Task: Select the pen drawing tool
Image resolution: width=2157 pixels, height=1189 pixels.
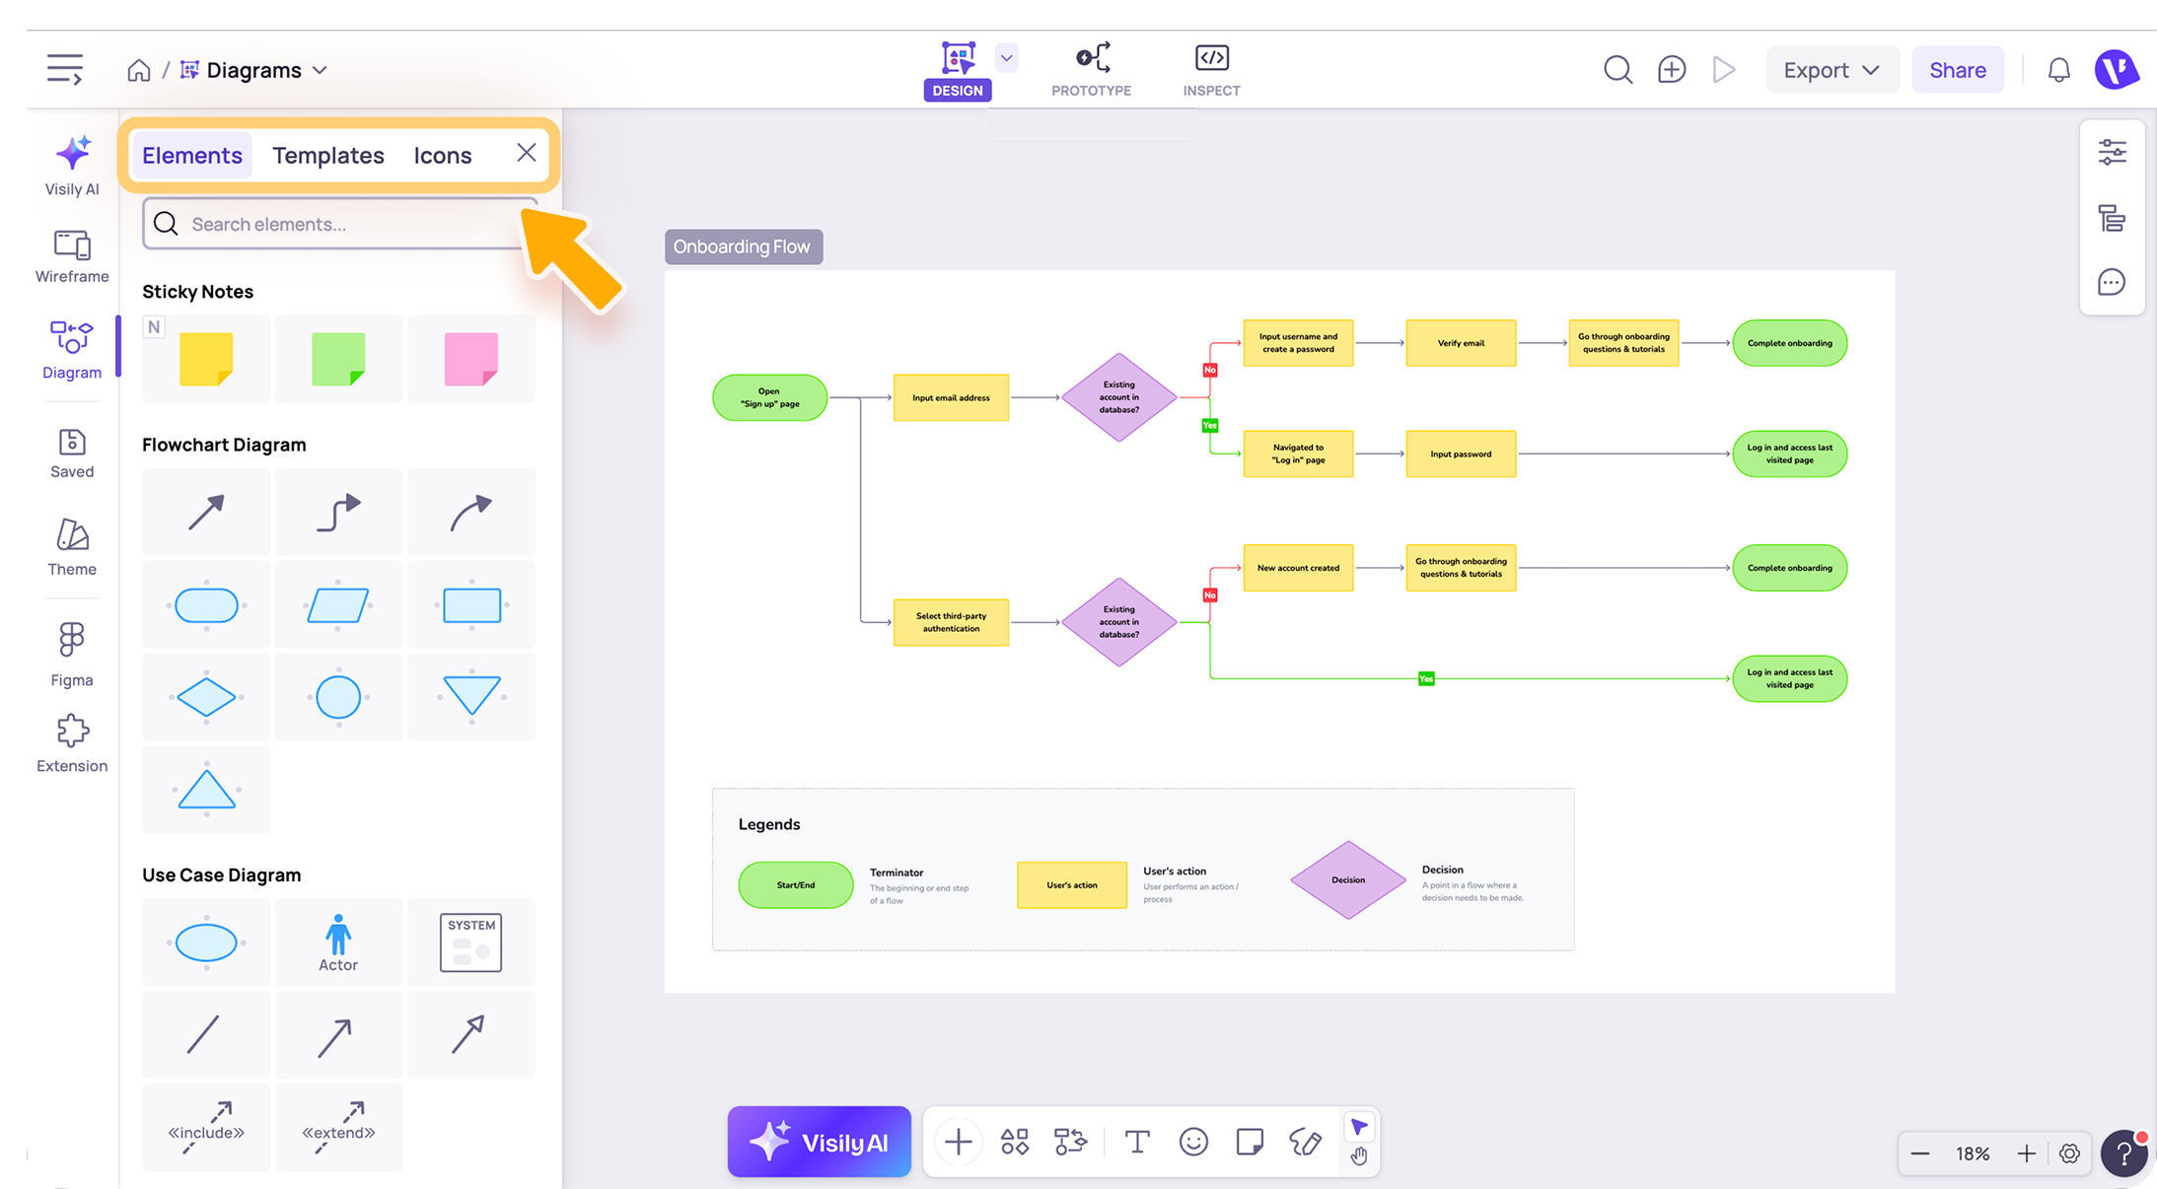Action: (1306, 1142)
